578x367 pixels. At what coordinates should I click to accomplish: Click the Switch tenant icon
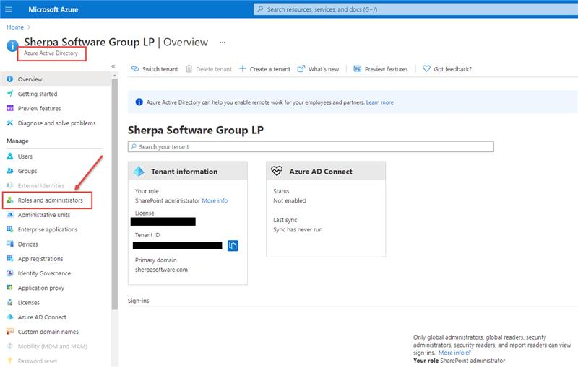(x=134, y=69)
